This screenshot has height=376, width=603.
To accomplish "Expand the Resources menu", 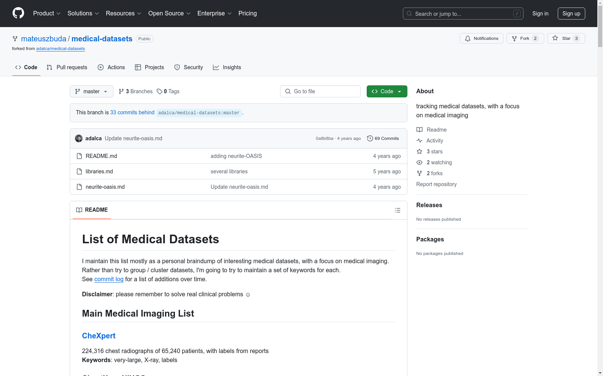I will coord(124,13).
